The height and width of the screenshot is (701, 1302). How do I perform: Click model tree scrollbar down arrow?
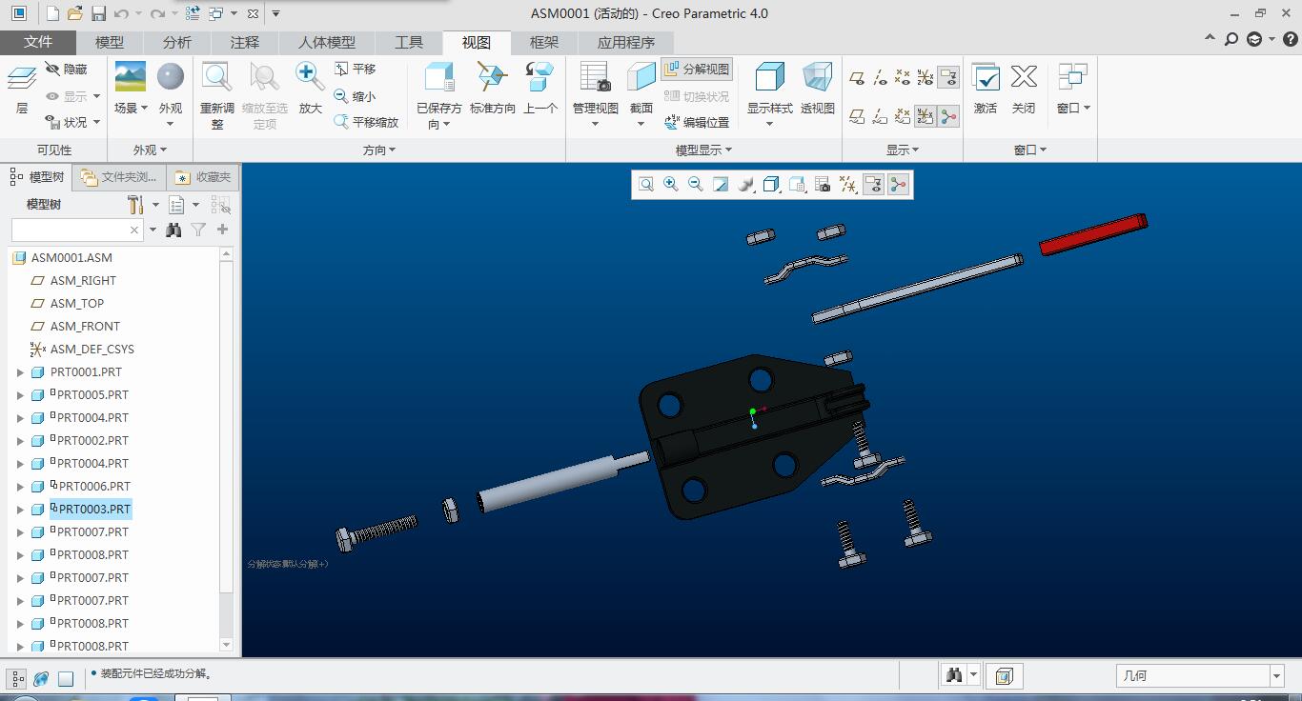point(226,645)
